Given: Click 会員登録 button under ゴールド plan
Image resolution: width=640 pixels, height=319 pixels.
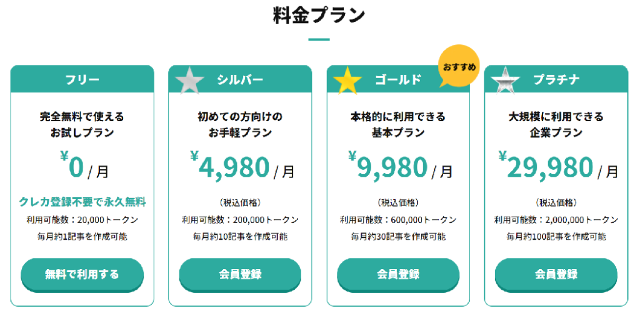Looking at the screenshot, I should (x=398, y=275).
